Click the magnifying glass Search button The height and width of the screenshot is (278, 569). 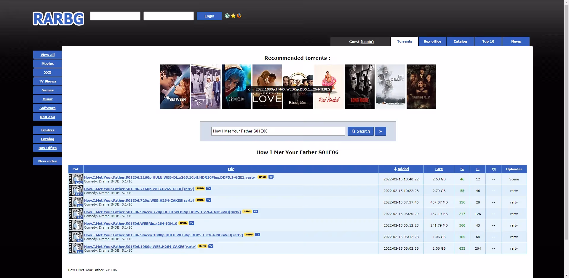coord(360,131)
